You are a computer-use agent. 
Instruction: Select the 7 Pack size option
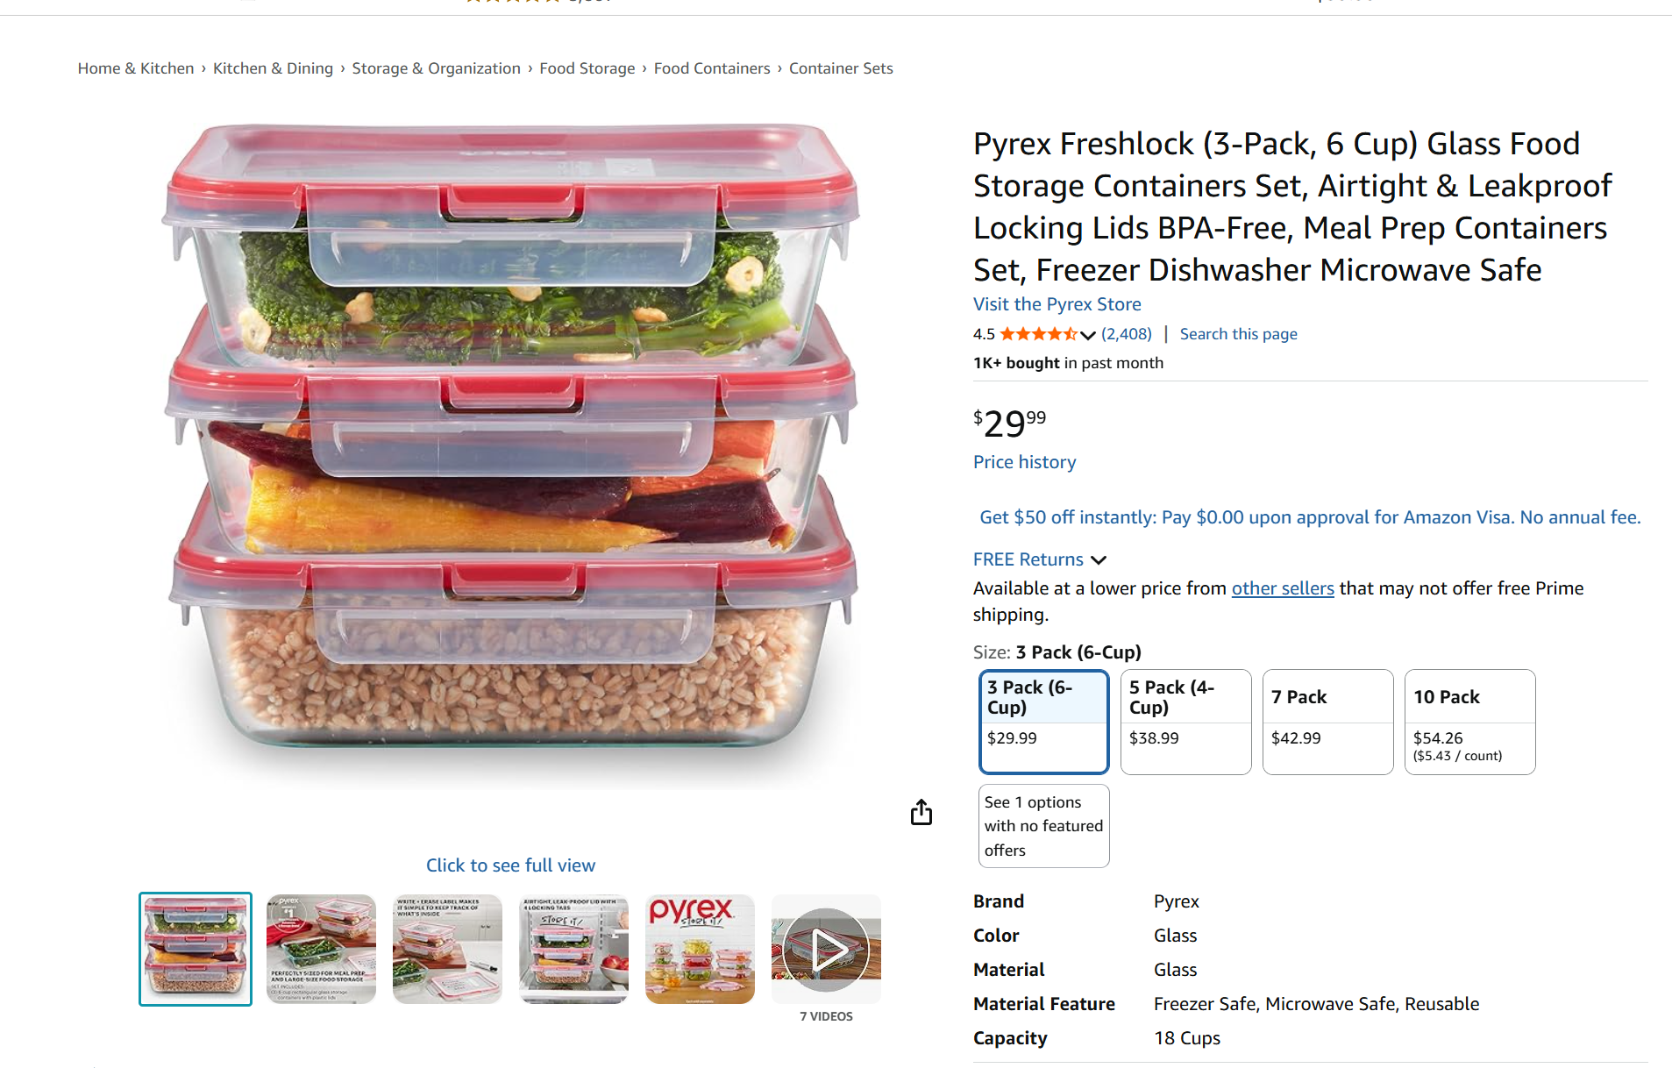(x=1327, y=722)
